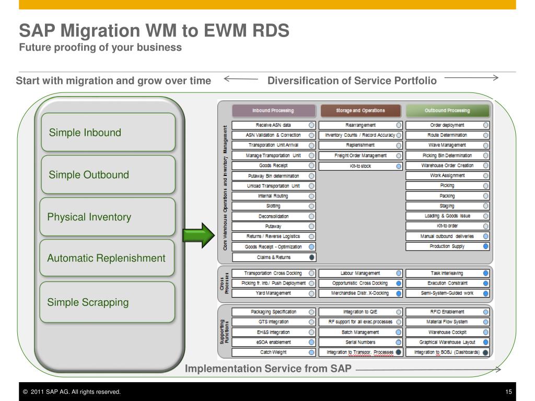The width and height of the screenshot is (535, 401).
Task: Click the status dot beside Rearrangement
Action: 399,125
